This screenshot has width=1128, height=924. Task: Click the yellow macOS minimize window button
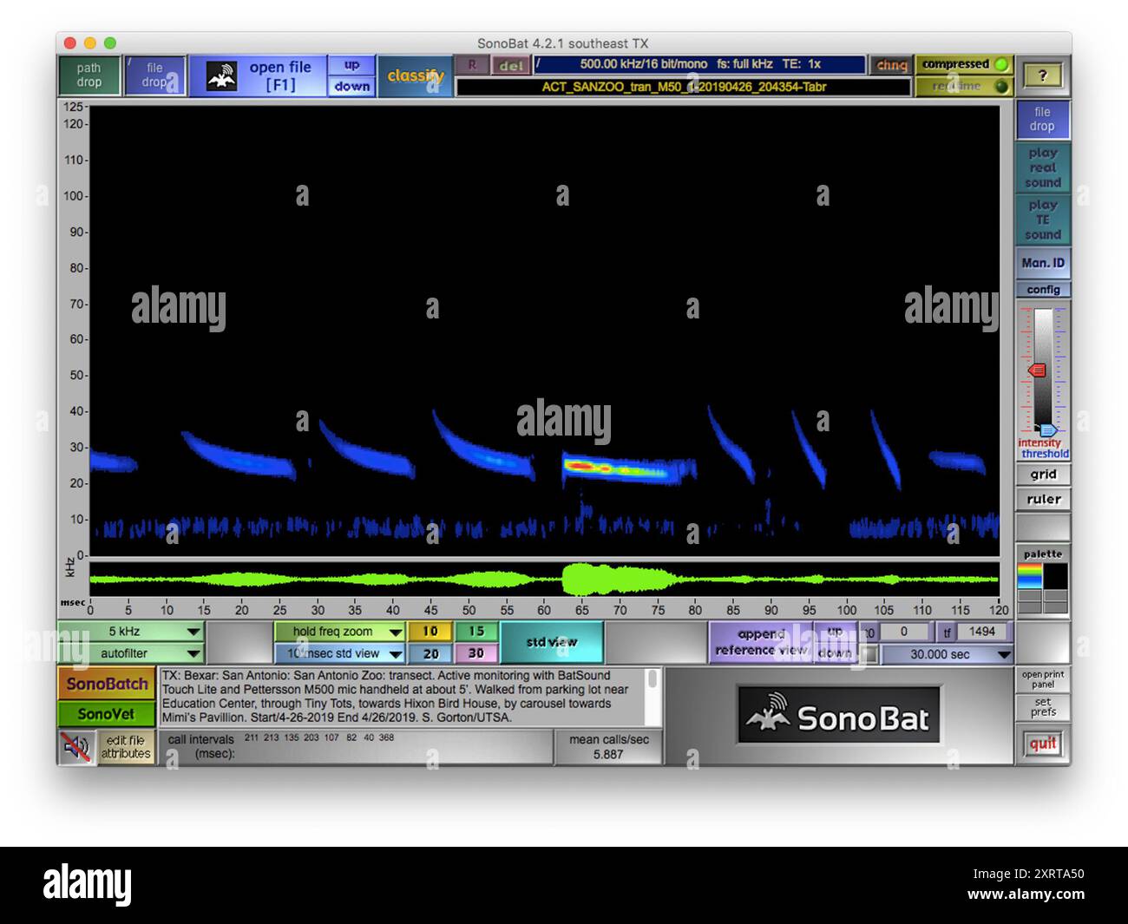(90, 43)
